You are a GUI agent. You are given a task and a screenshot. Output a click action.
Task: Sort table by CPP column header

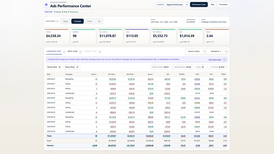tap(211, 74)
